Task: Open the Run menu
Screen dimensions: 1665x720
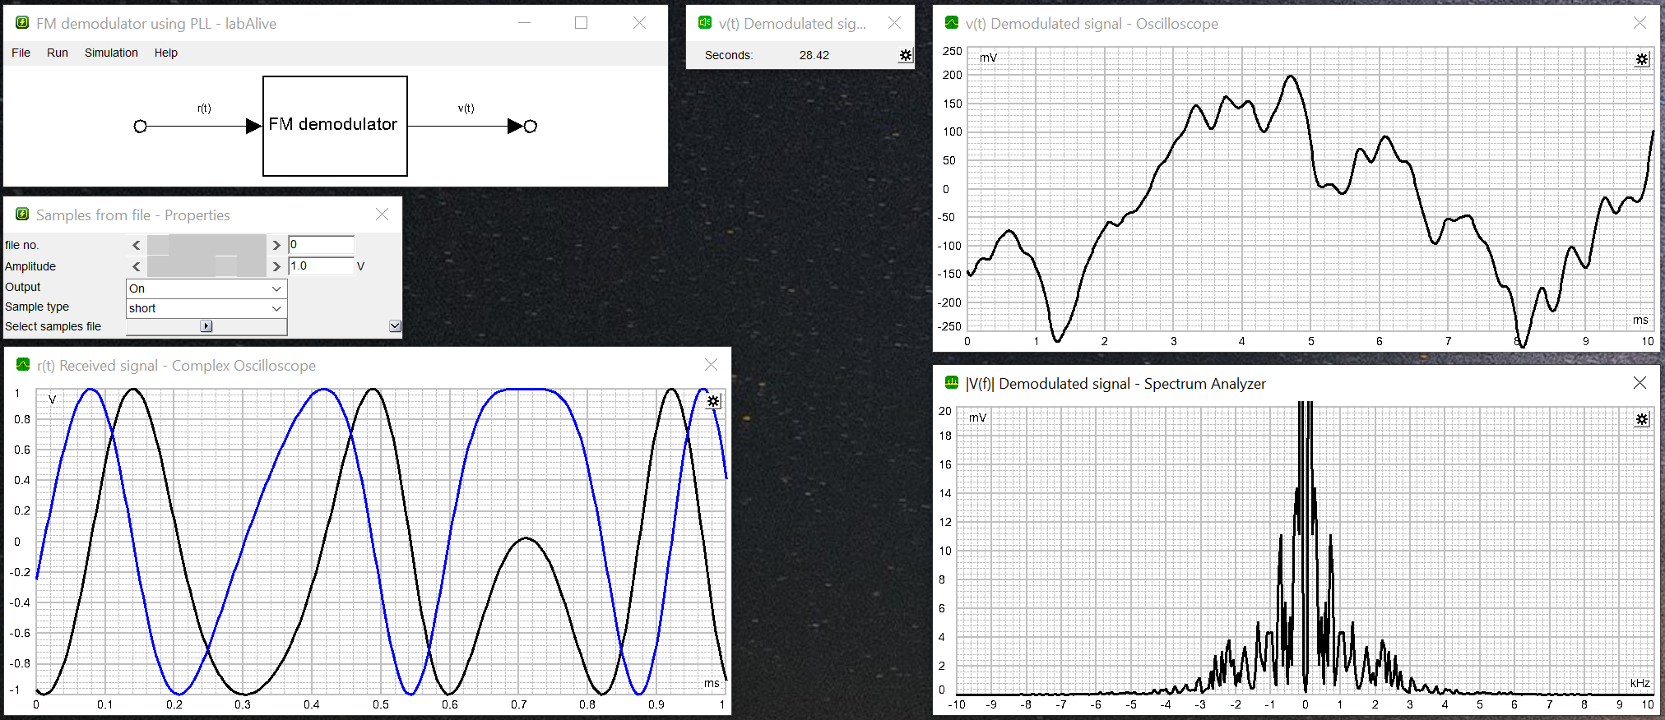Action: (x=58, y=53)
